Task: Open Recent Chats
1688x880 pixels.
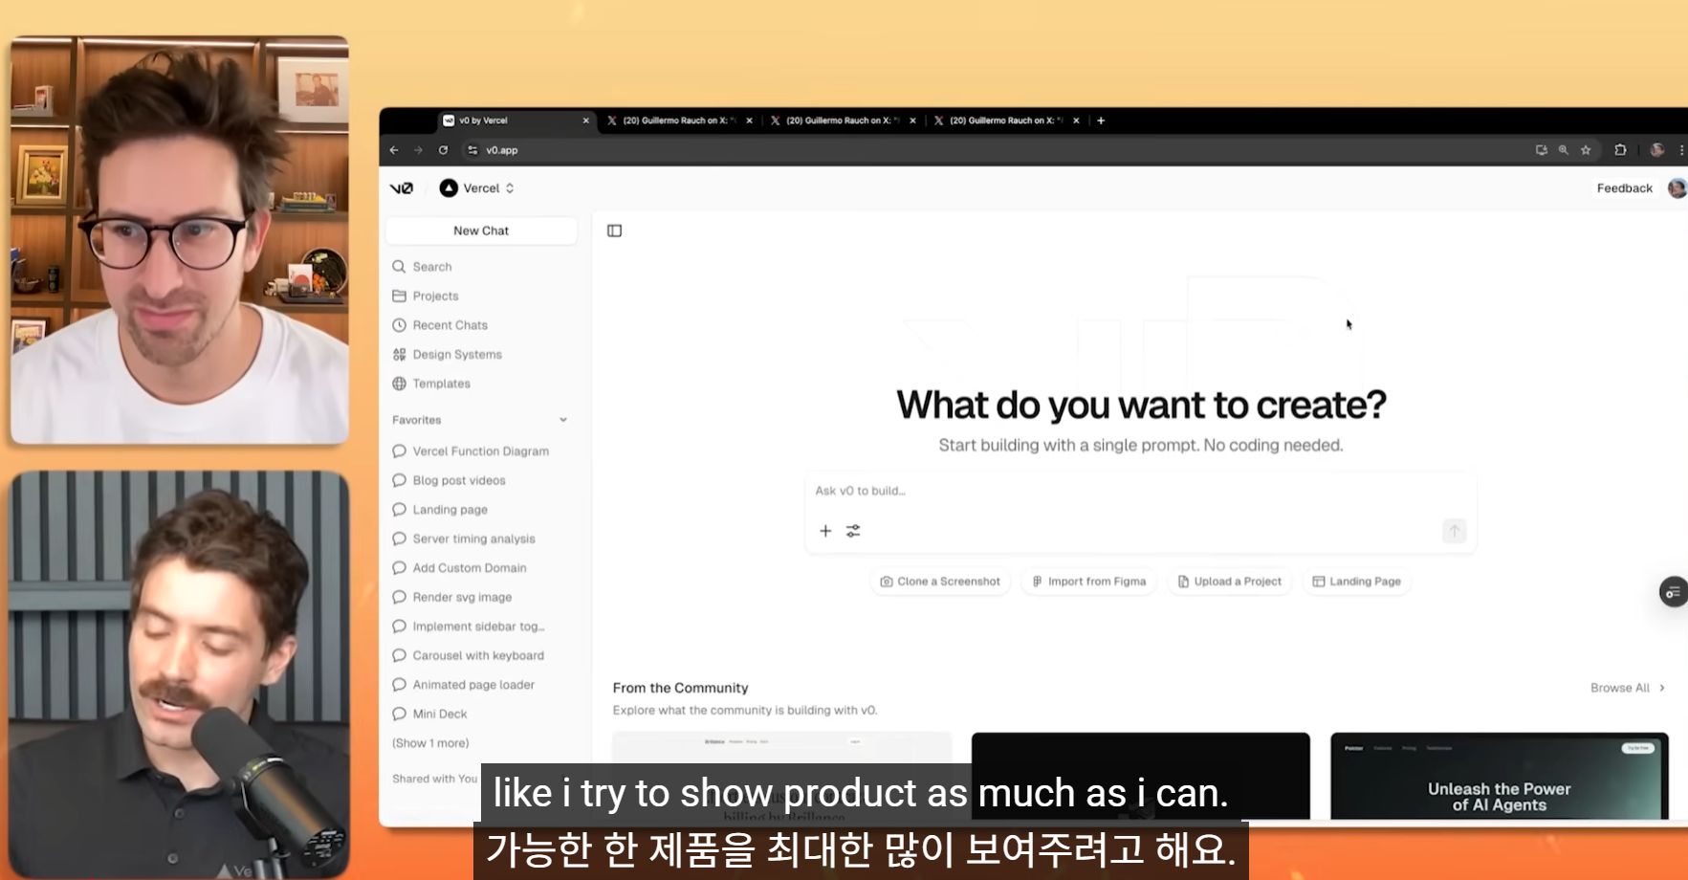Action: 449,325
